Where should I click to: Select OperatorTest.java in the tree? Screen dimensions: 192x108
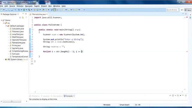pos(19,40)
